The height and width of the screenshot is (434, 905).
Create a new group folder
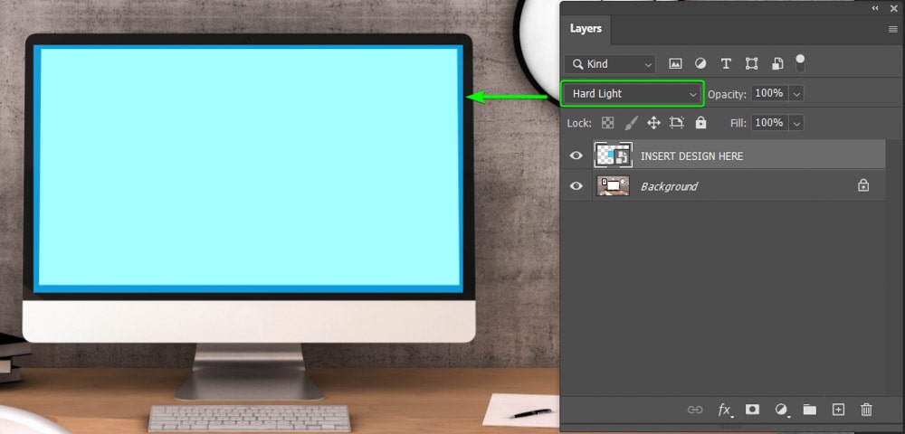[810, 410]
